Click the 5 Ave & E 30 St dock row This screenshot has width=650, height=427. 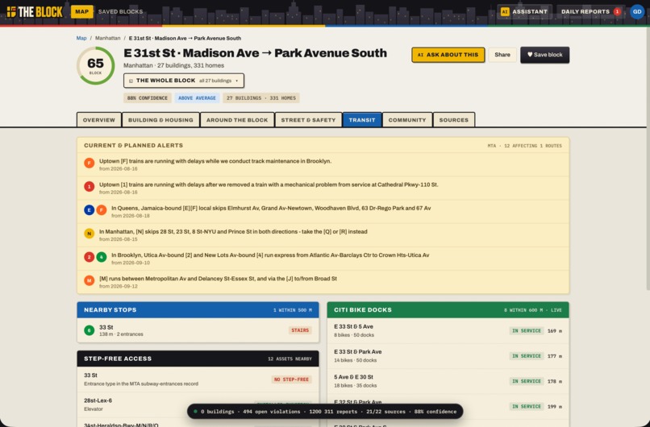click(448, 381)
